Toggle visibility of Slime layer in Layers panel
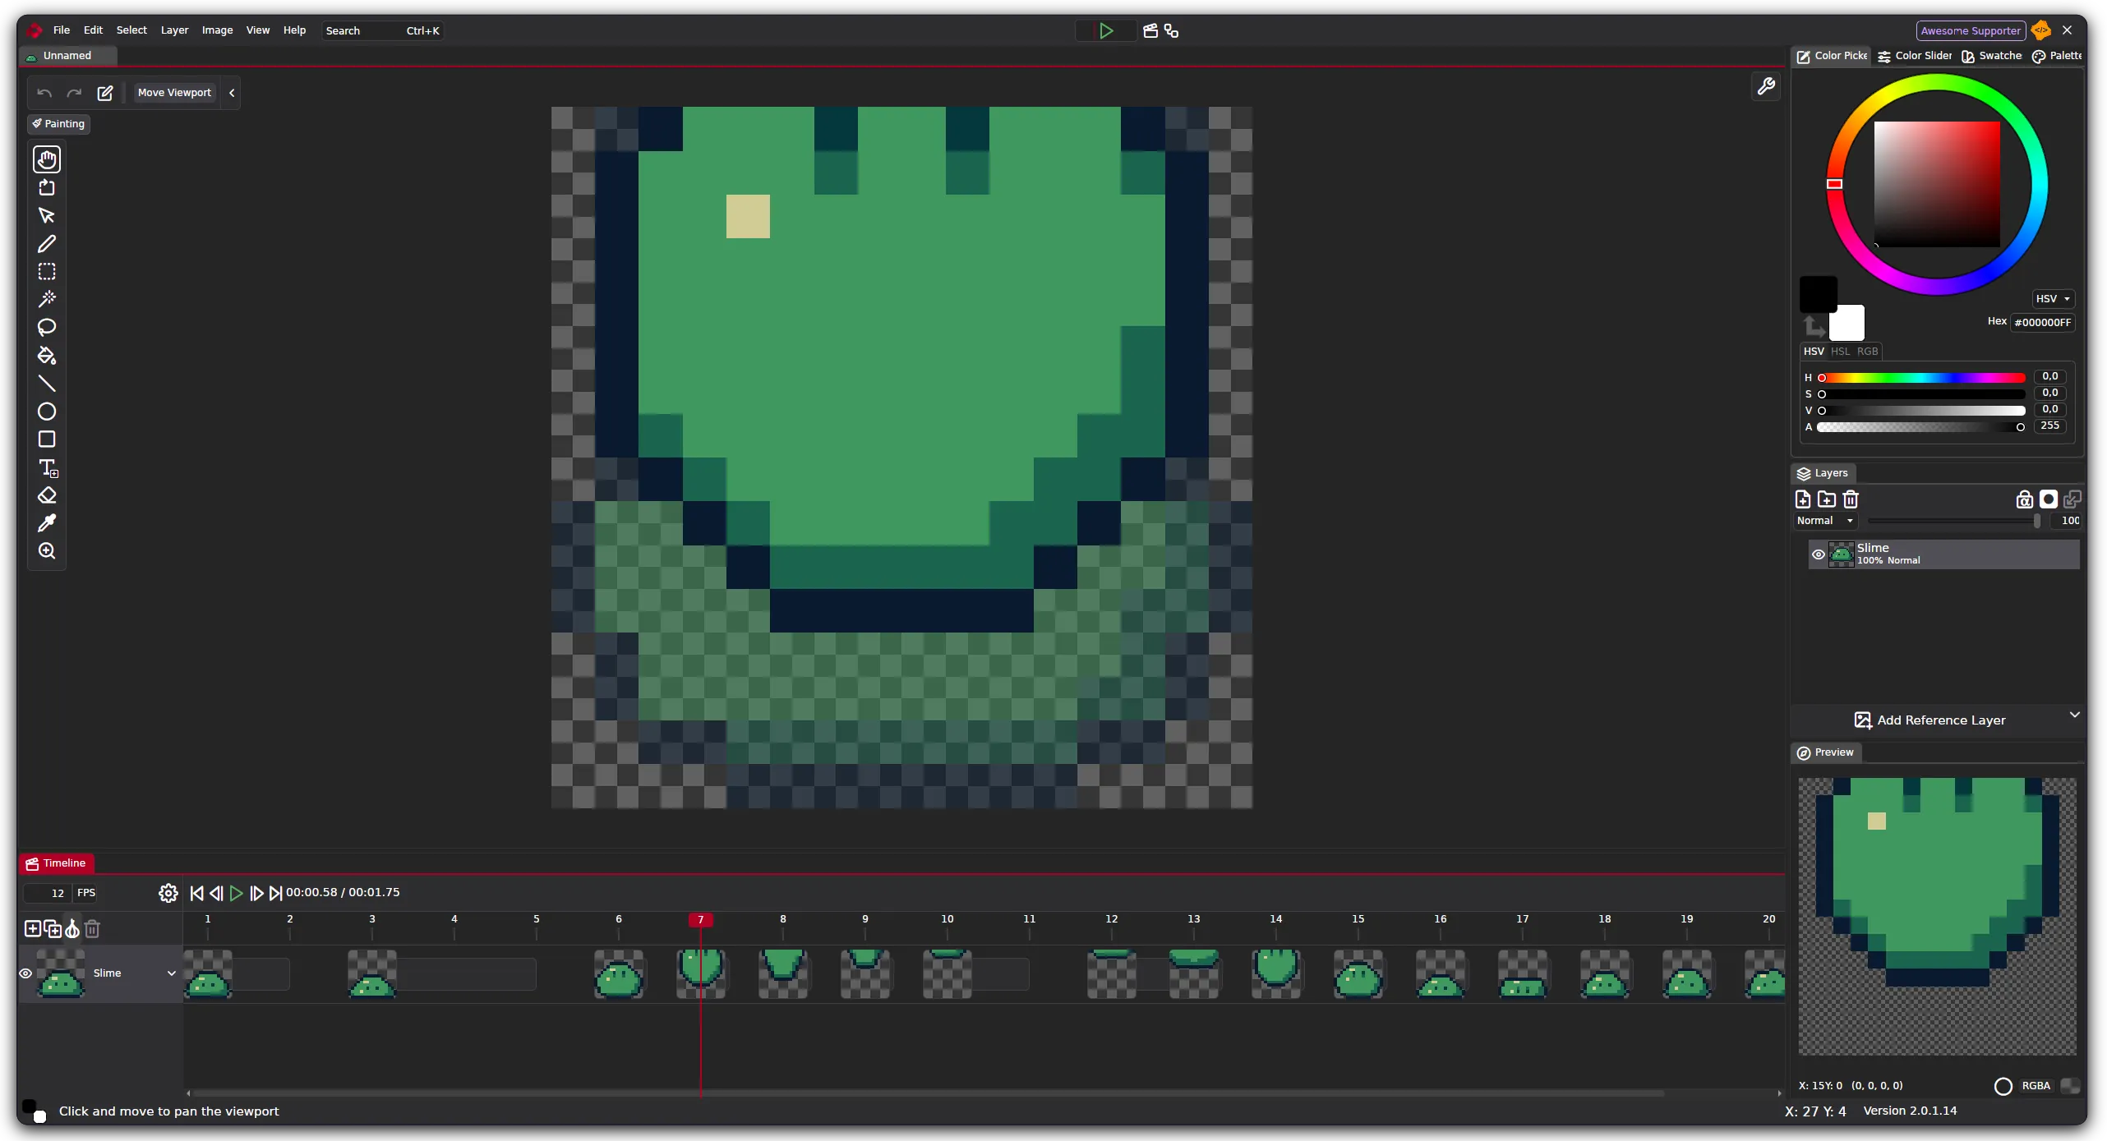 pyautogui.click(x=1819, y=554)
